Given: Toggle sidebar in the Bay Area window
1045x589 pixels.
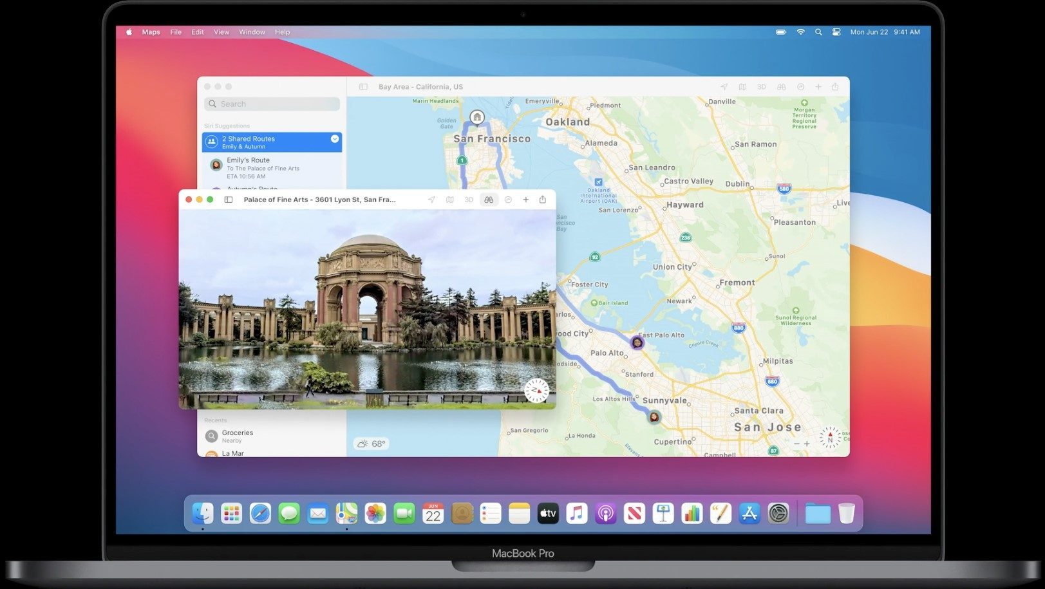Looking at the screenshot, I should (x=363, y=87).
